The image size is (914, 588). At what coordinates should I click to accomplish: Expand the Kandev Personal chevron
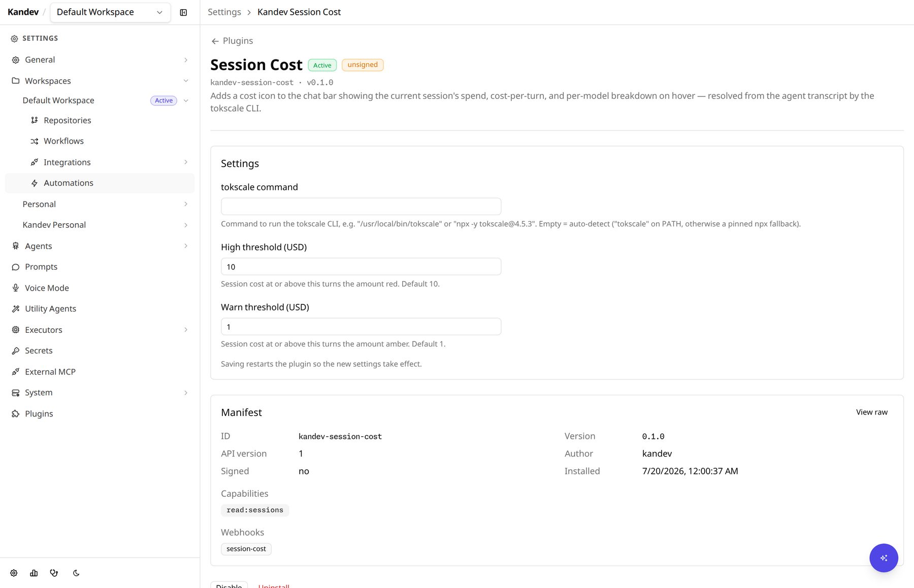[x=186, y=225]
